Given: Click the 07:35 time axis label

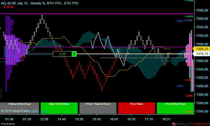Looking at the screenshot, I should tap(27, 119).
